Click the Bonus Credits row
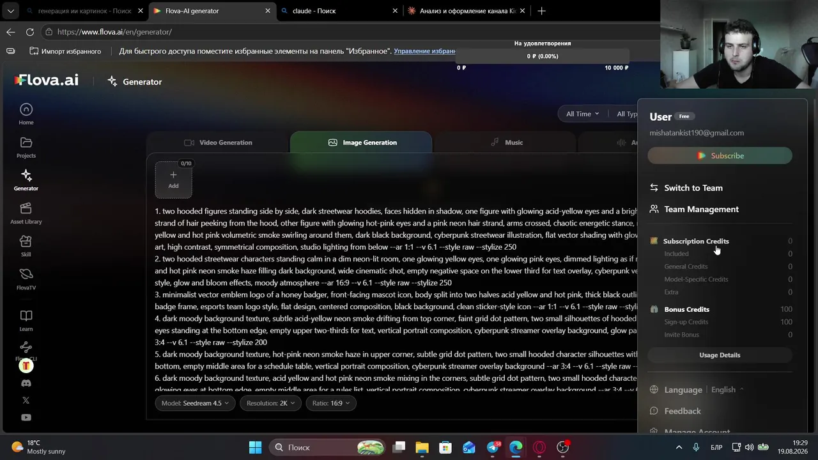This screenshot has height=460, width=818. pyautogui.click(x=720, y=309)
